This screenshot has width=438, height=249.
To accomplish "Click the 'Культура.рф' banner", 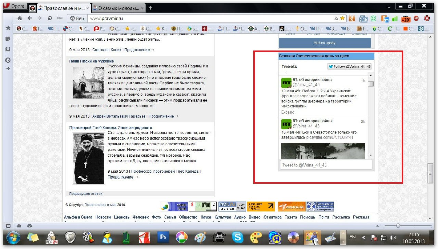I will coord(292,207).
